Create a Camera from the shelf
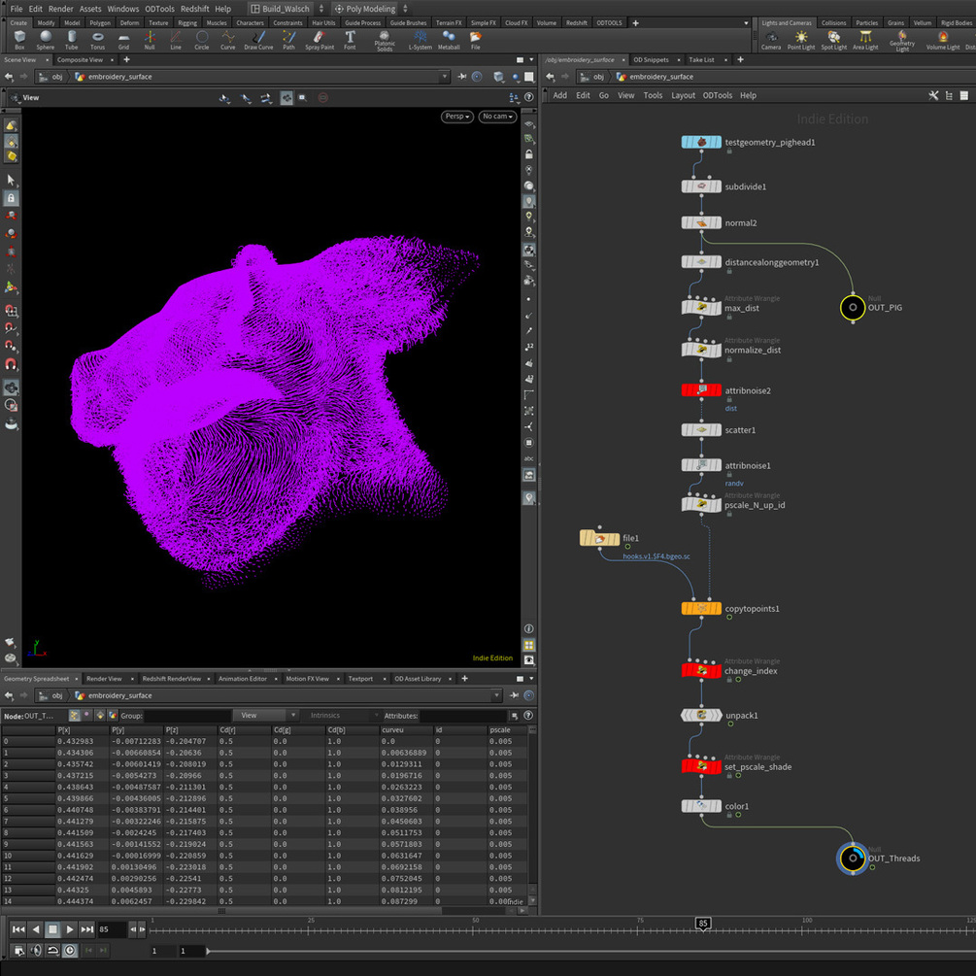This screenshot has width=976, height=976. [770, 39]
